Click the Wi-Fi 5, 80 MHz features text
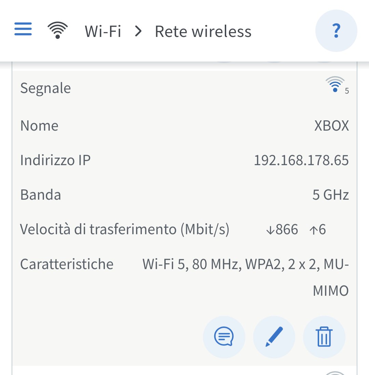The image size is (369, 375). (x=245, y=277)
